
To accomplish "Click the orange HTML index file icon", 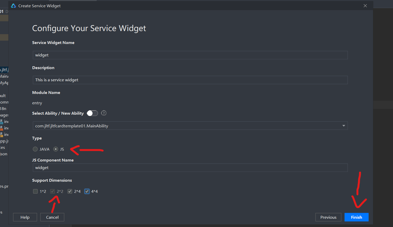I will pos(2,128).
